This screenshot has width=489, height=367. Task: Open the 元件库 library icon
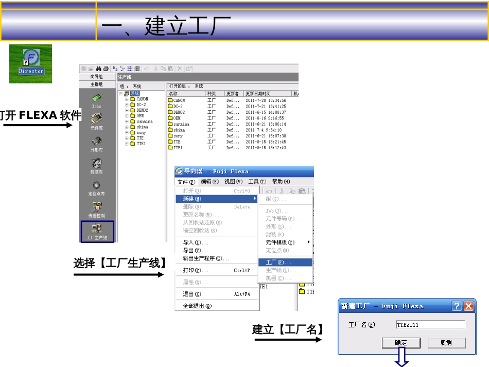96,121
